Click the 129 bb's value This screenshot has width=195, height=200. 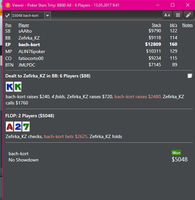[174, 51]
